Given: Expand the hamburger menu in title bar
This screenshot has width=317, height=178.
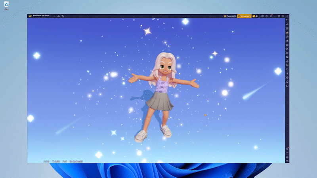Looking at the screenshot, I should [x=271, y=16].
